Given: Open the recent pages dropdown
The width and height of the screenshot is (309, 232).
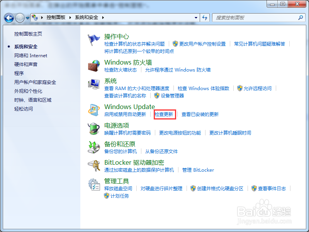Looking at the screenshot, I should point(28,17).
